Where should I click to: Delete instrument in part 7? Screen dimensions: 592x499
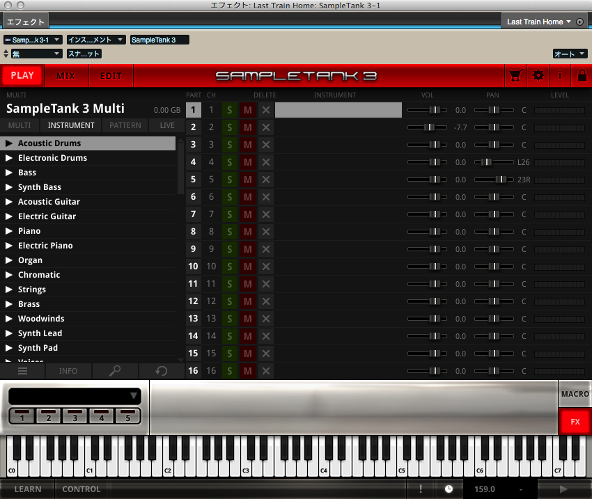266,214
